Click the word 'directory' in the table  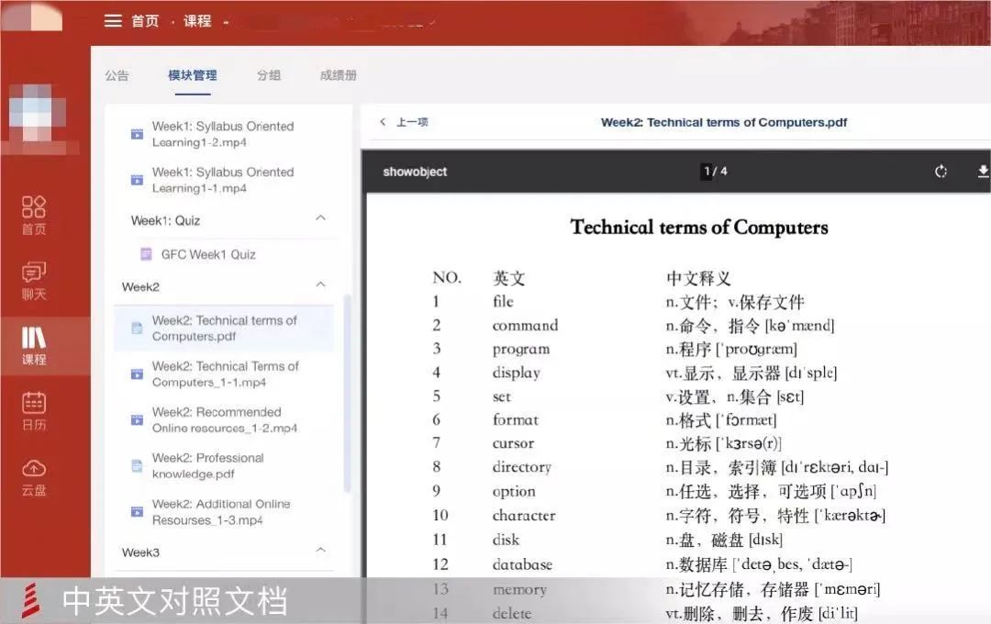coord(522,467)
